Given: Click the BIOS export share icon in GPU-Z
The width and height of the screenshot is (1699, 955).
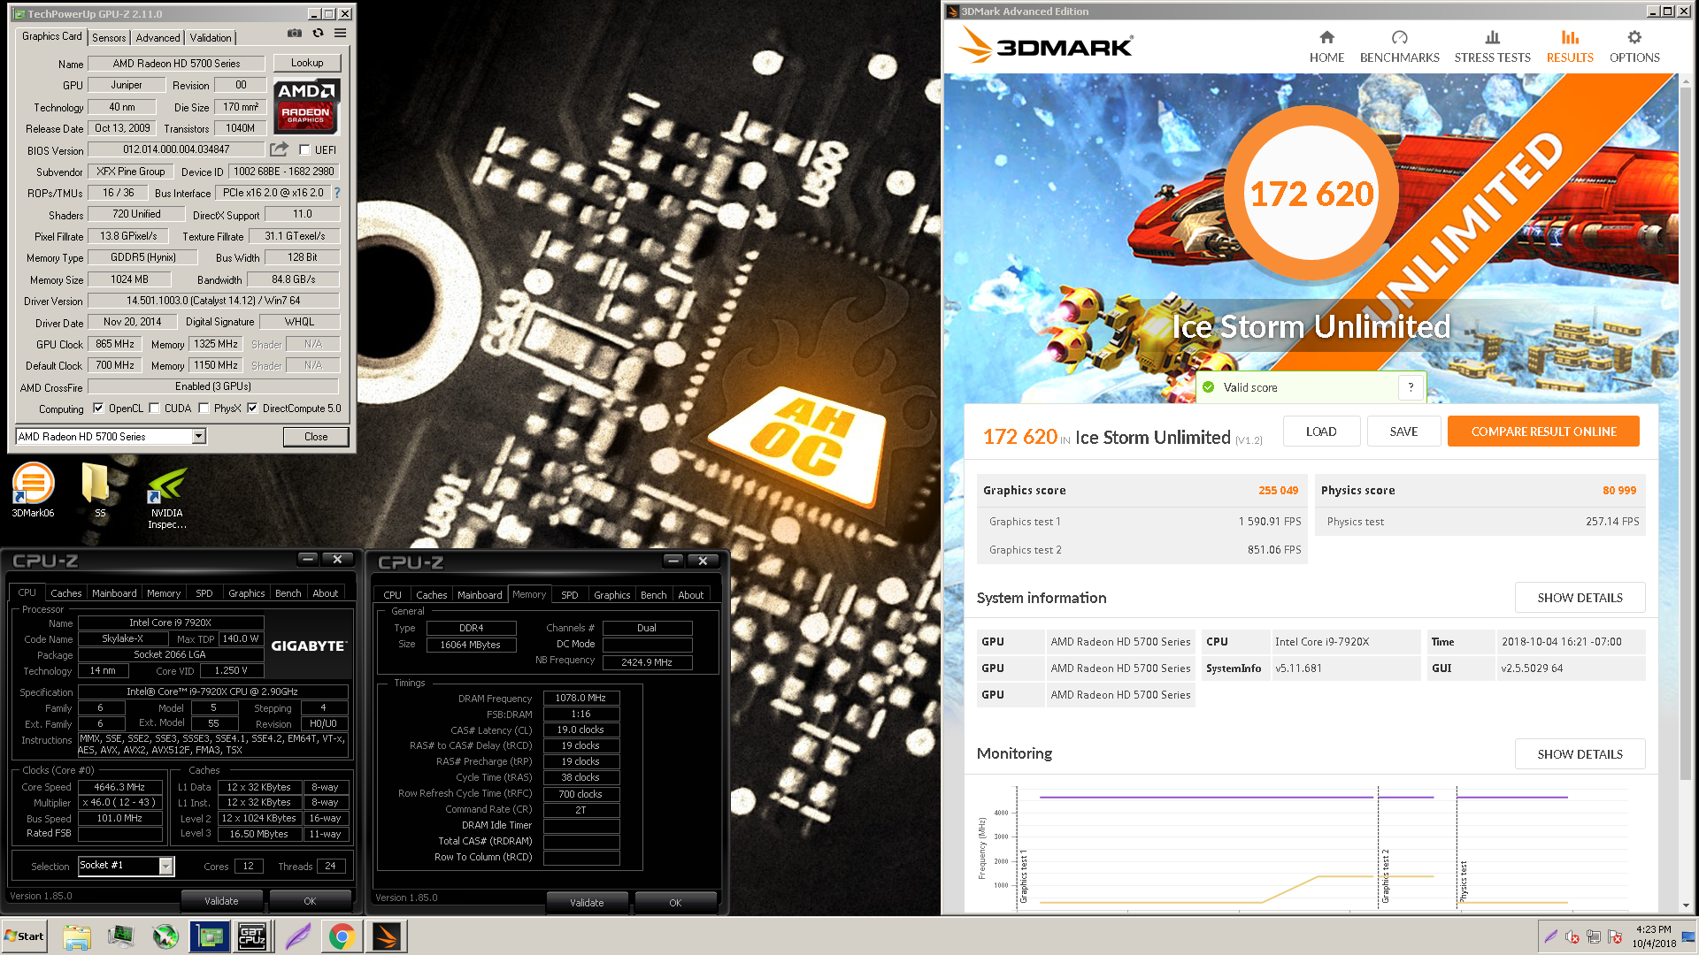Looking at the screenshot, I should (279, 149).
